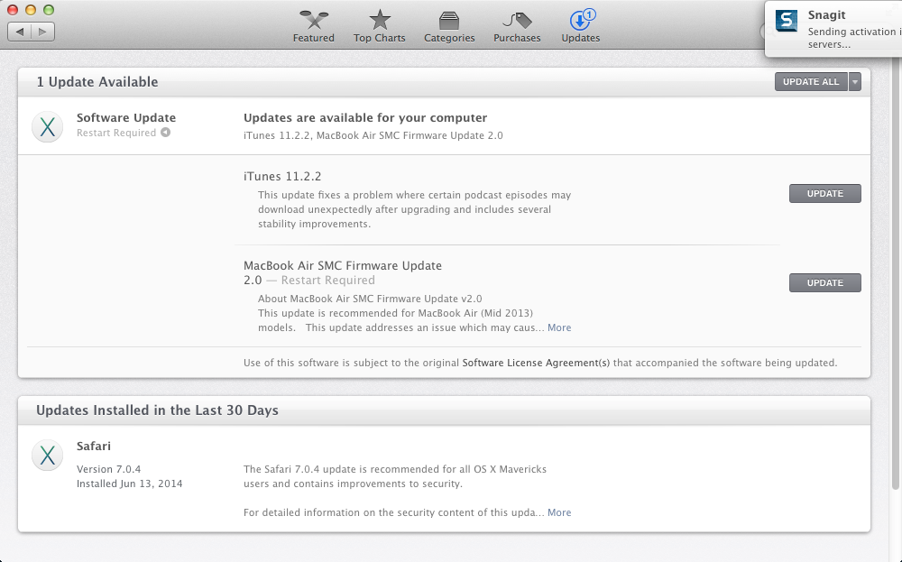Go forward with the right arrow button
Viewport: 902px width, 562px height.
42,32
